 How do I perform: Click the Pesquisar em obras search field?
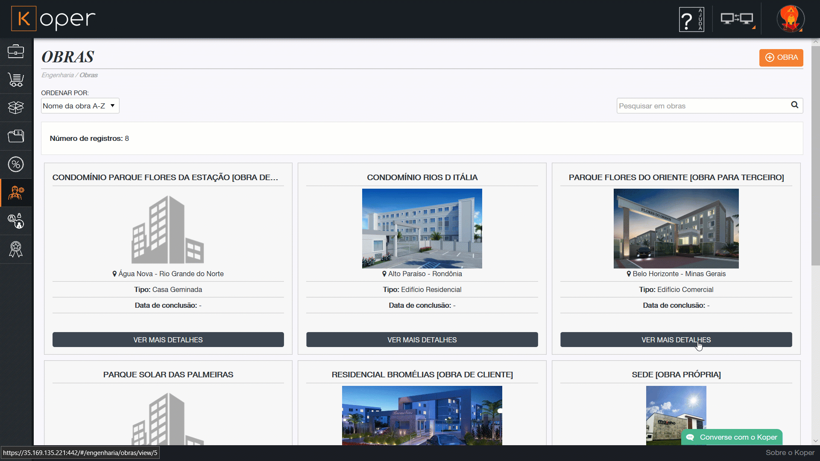tap(703, 106)
